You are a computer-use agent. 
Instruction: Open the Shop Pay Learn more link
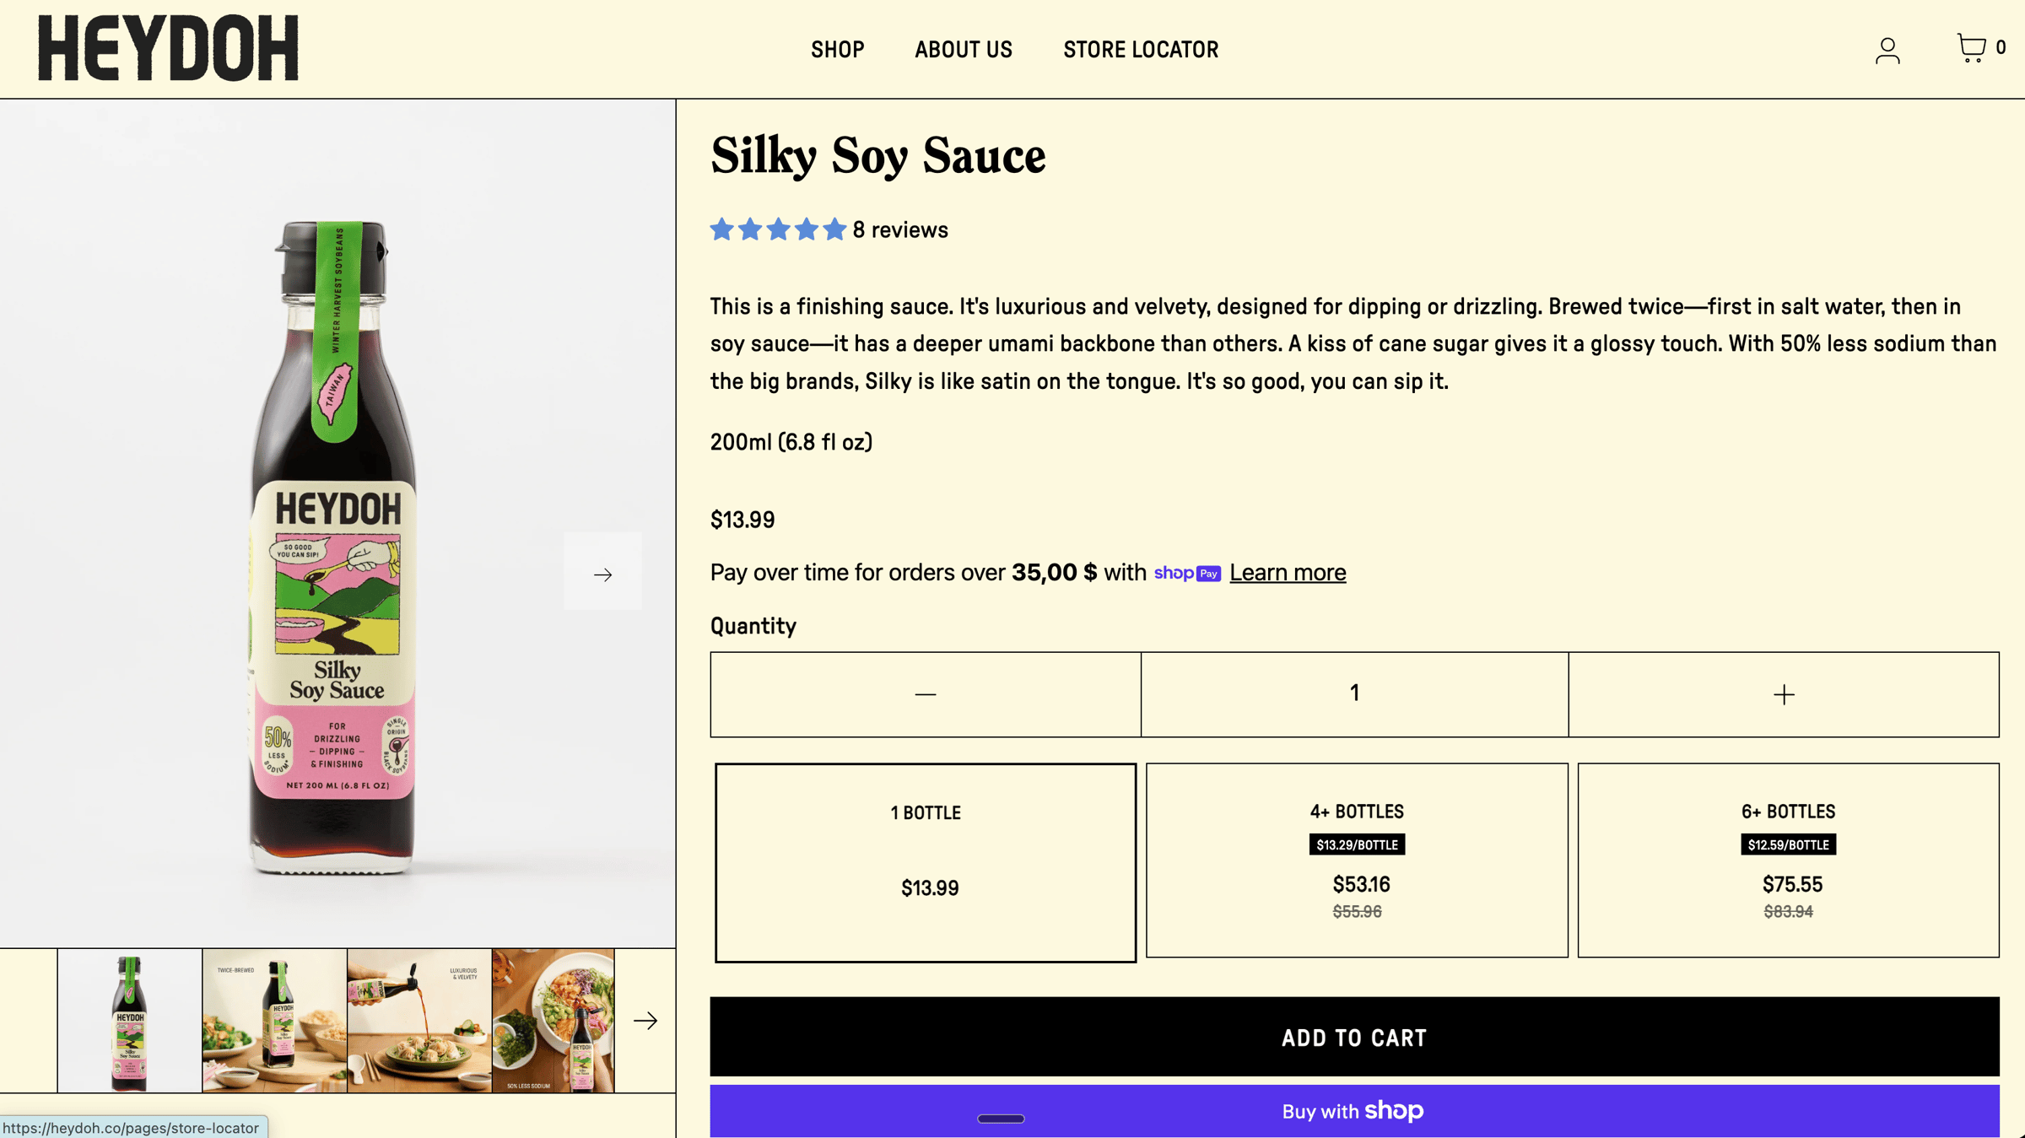(1288, 572)
